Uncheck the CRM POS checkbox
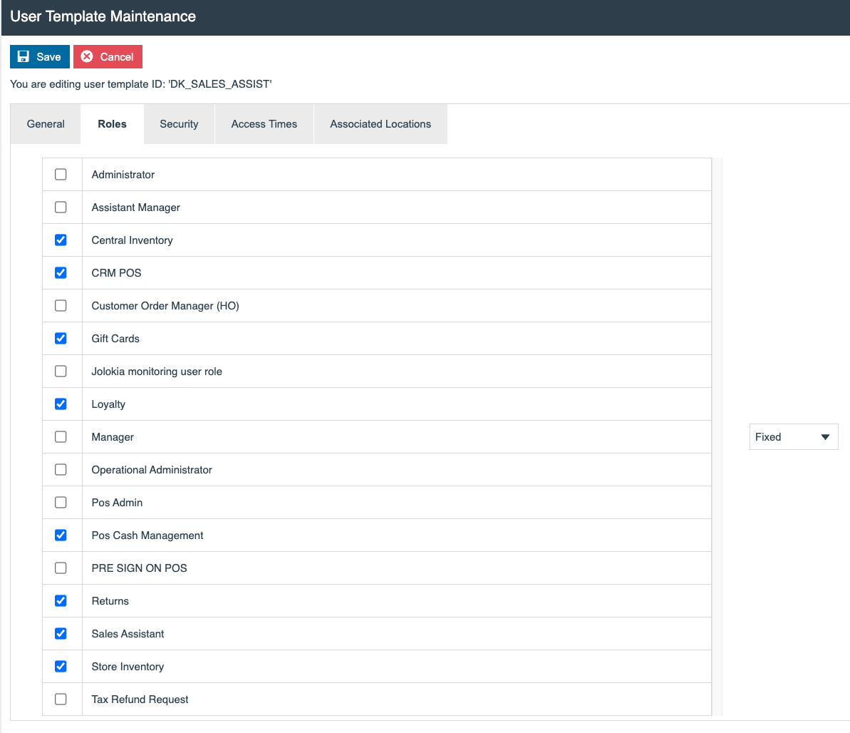This screenshot has height=733, width=850. pos(61,272)
